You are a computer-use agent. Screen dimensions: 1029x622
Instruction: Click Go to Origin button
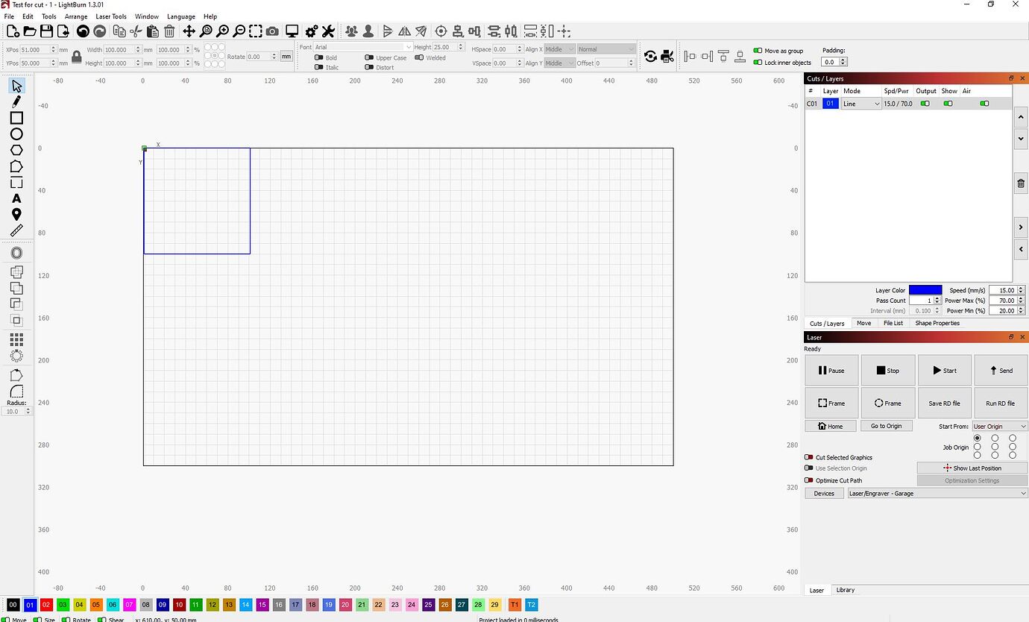886,426
